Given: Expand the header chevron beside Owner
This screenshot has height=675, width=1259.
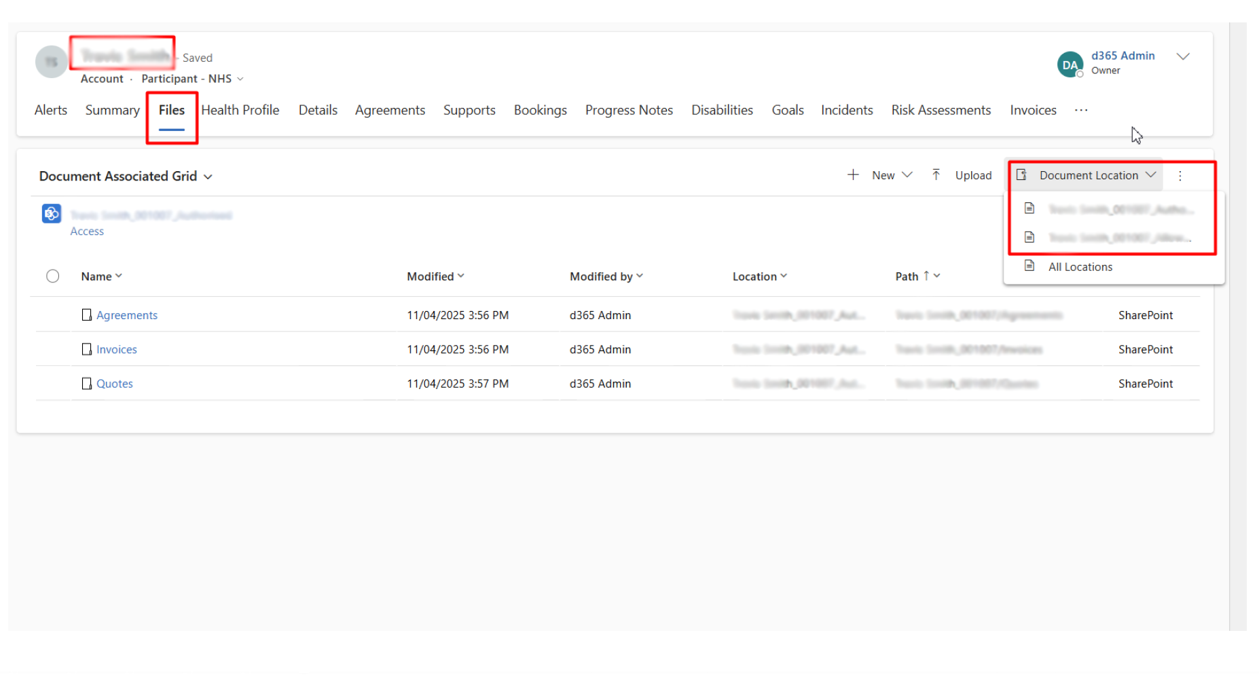Looking at the screenshot, I should pos(1183,56).
